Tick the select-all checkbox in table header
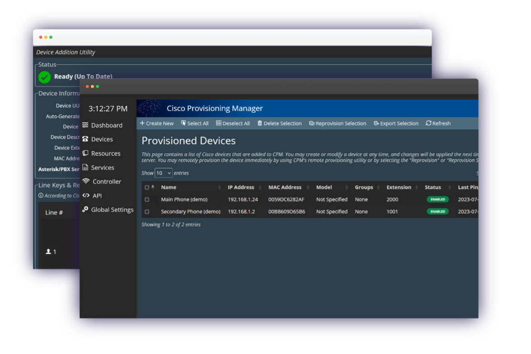The width and height of the screenshot is (531, 354). pyautogui.click(x=147, y=187)
